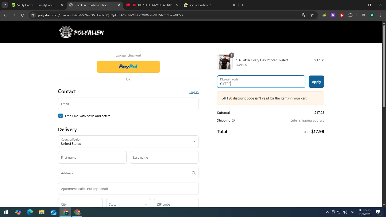
Task: Click the purple A extension icon
Action: tap(333, 15)
